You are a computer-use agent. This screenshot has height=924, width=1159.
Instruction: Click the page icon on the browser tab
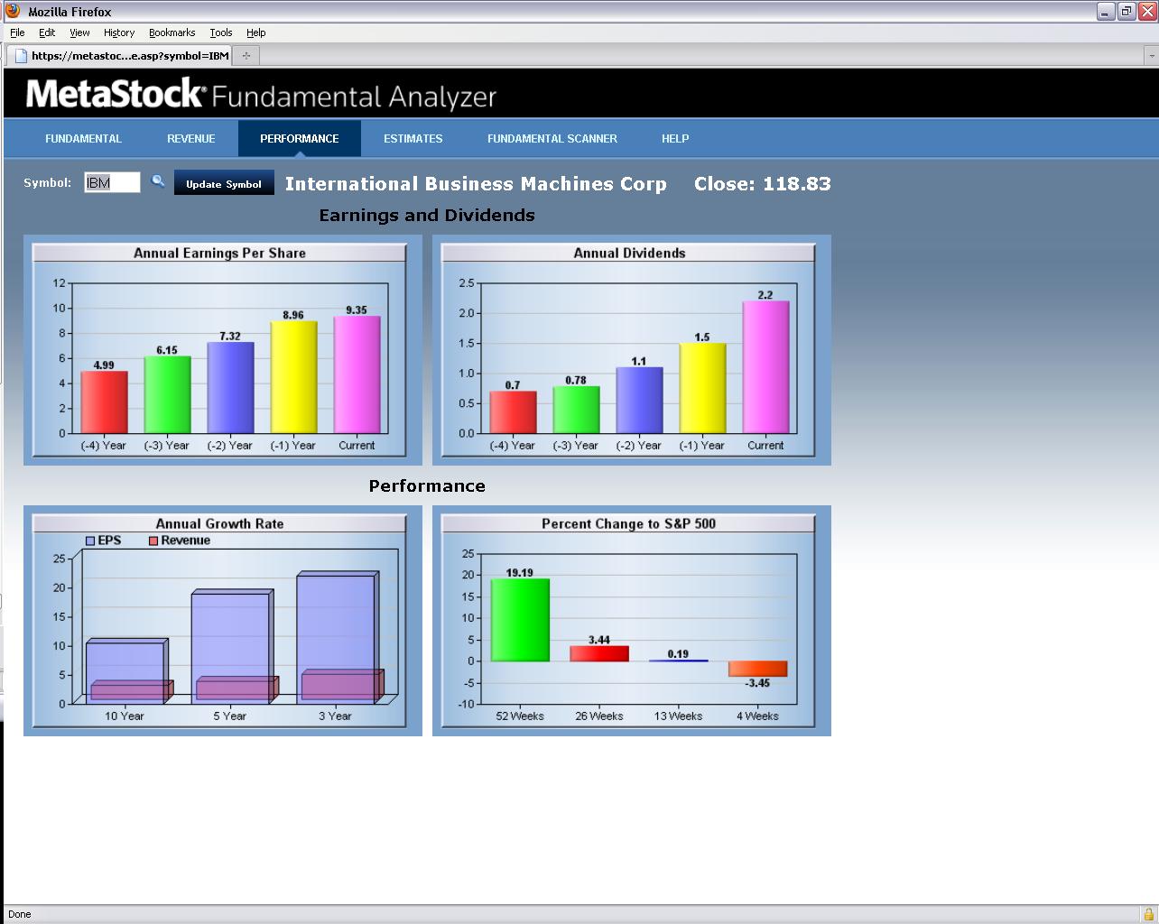[x=22, y=55]
